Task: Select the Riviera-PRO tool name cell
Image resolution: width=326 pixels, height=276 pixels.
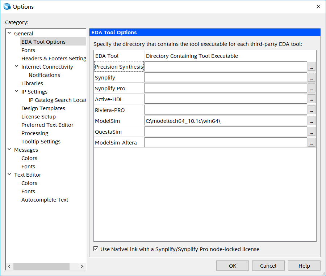Action: pos(119,110)
